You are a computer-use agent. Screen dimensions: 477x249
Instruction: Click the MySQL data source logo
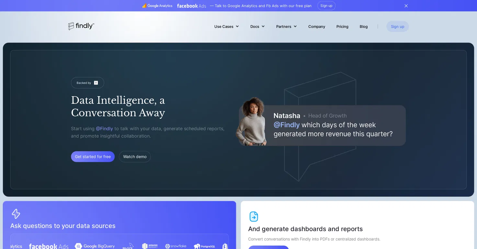coord(128,246)
